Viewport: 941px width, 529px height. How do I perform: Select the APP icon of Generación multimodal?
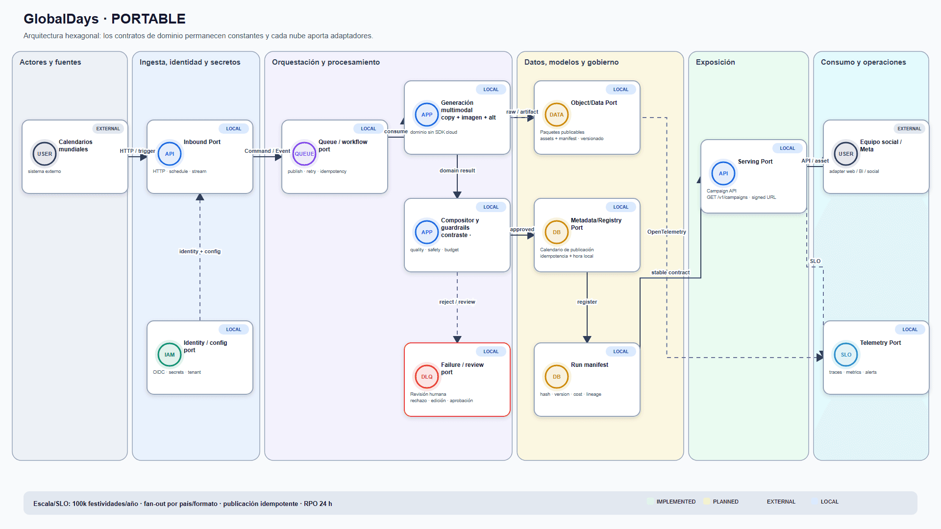click(x=427, y=115)
